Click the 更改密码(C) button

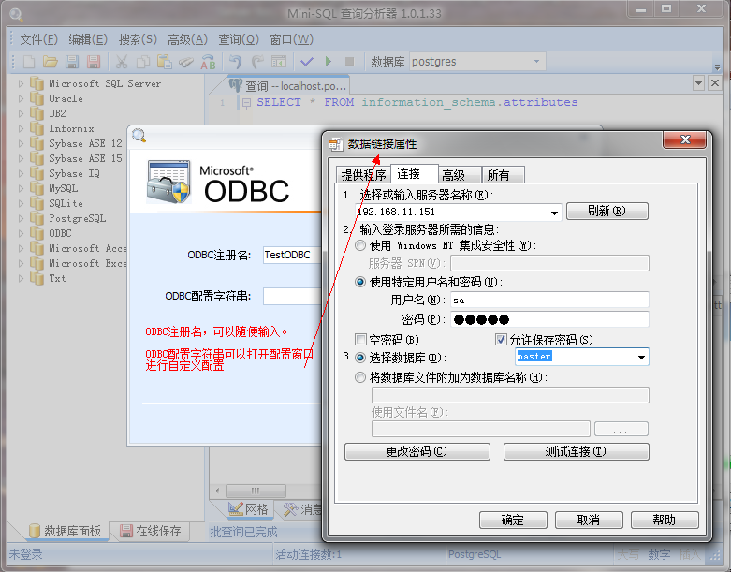[417, 451]
